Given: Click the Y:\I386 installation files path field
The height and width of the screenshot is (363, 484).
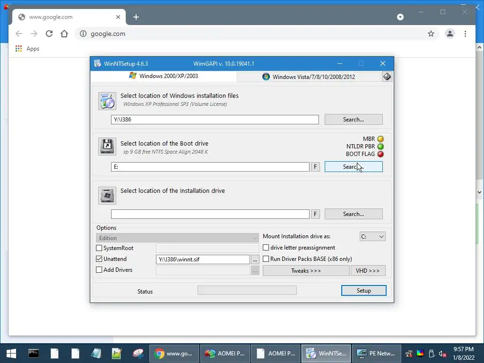Looking at the screenshot, I should pos(215,120).
